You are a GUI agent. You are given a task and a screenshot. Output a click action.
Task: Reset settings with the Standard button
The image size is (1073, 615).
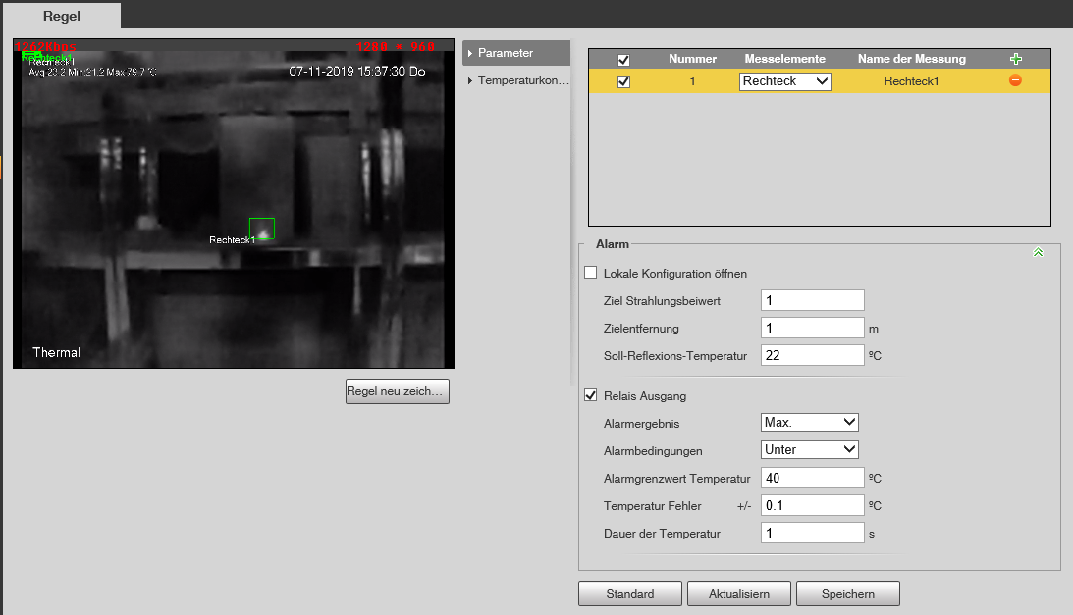pos(629,593)
